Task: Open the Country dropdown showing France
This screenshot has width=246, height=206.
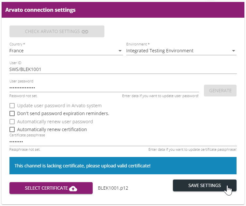Action: click(x=66, y=51)
